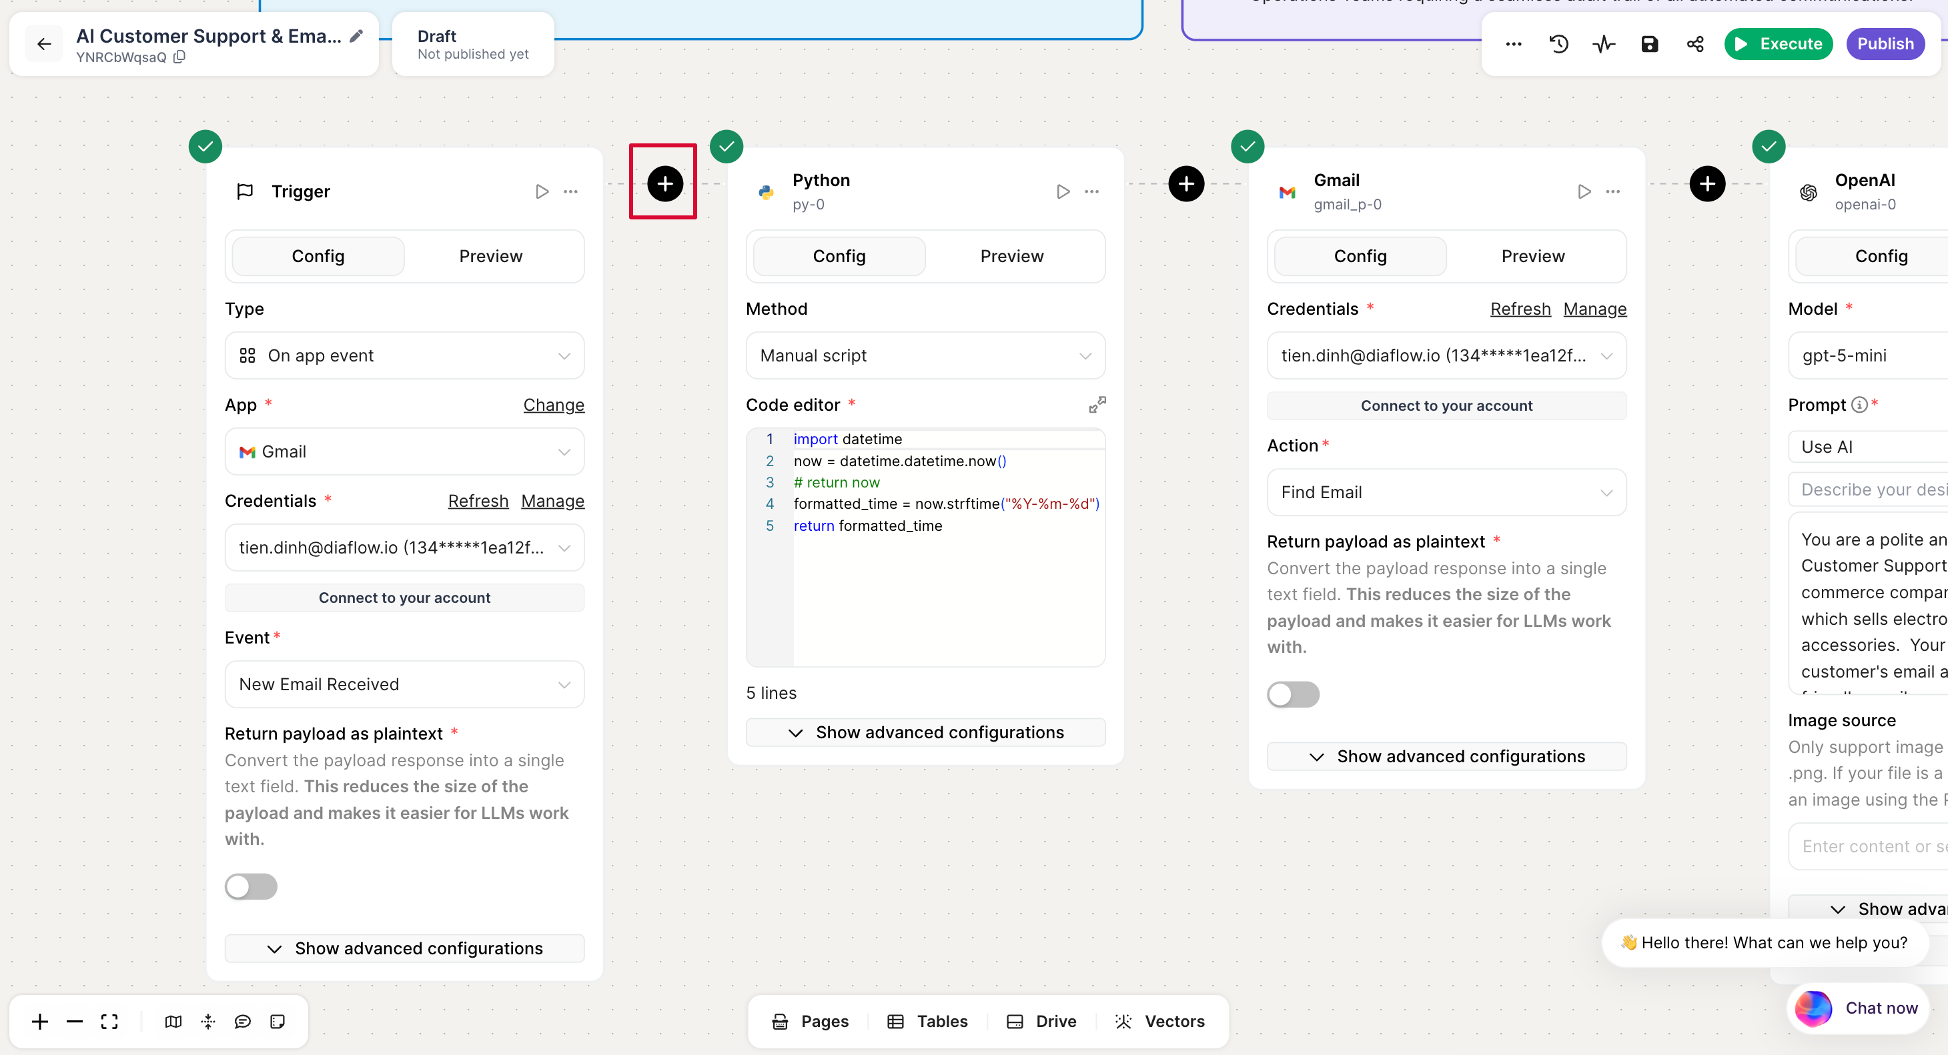This screenshot has height=1055, width=1948.
Task: Open the Method dropdown Manual script
Action: click(925, 355)
